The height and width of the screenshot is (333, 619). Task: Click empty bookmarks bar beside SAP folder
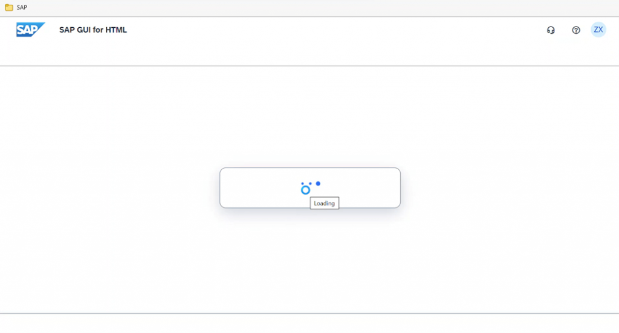click(316, 7)
